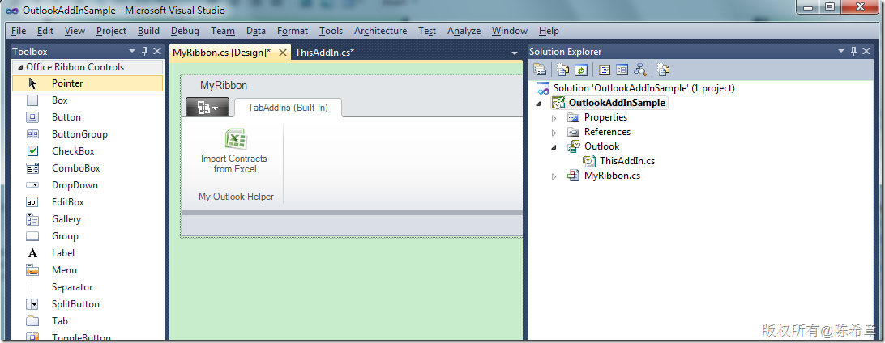Viewport: 885px width, 343px height.
Task: Choose the Tab control in Toolbox
Action: (x=87, y=320)
